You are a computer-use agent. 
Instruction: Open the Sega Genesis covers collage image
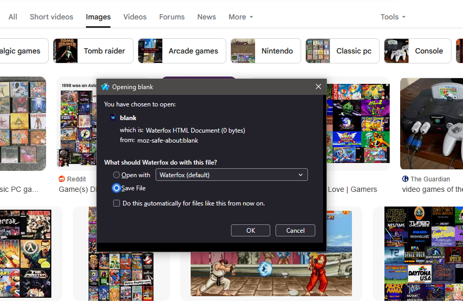coord(358,124)
